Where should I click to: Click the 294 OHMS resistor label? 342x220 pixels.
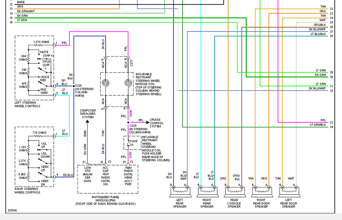(x=24, y=58)
